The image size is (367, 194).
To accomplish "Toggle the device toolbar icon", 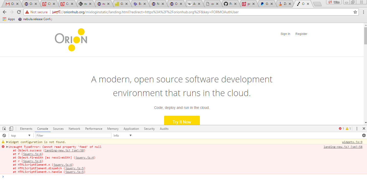I will [11, 129].
